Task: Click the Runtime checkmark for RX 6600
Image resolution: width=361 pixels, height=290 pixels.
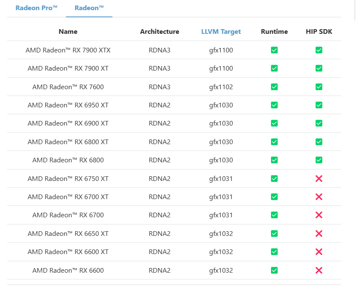Action: coord(274,271)
